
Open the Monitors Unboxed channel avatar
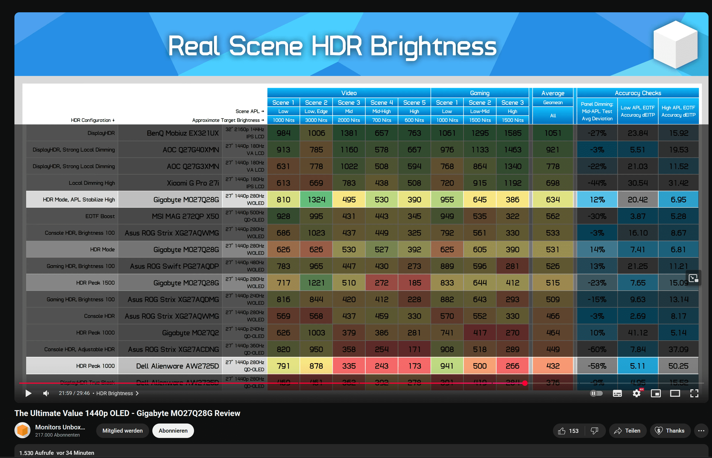[x=23, y=430]
